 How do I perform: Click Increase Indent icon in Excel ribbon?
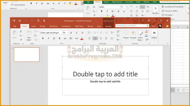(x=137, y=15)
